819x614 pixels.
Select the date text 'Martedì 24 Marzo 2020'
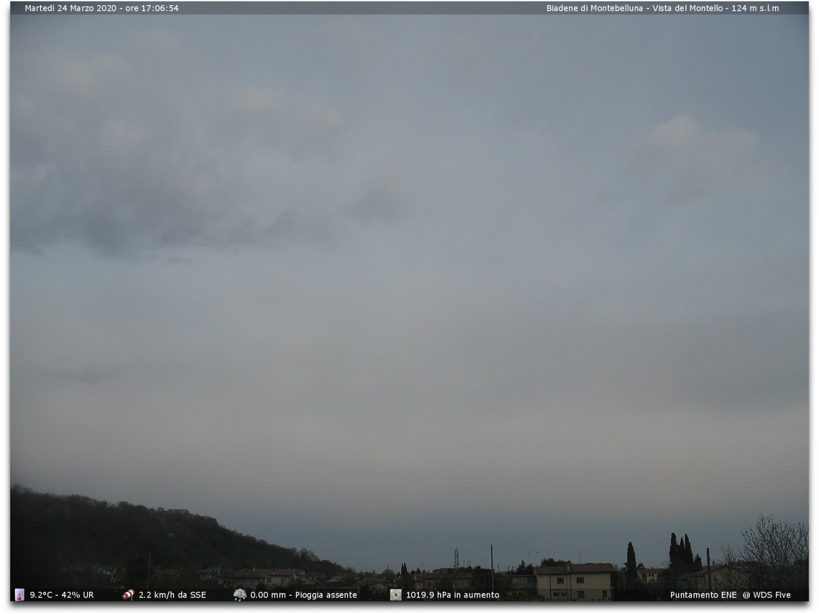71,8
